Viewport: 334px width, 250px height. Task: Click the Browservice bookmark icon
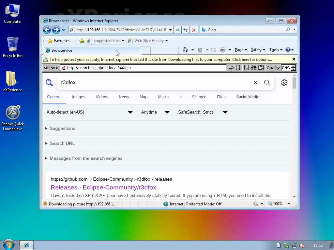[238, 68]
